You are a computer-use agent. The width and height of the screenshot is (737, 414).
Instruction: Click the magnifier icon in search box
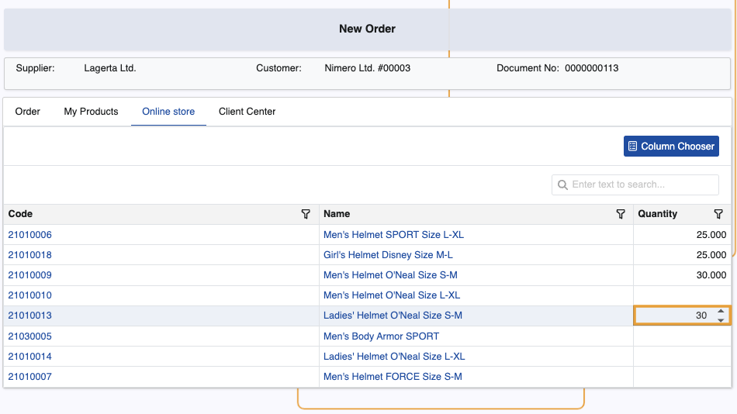point(562,185)
